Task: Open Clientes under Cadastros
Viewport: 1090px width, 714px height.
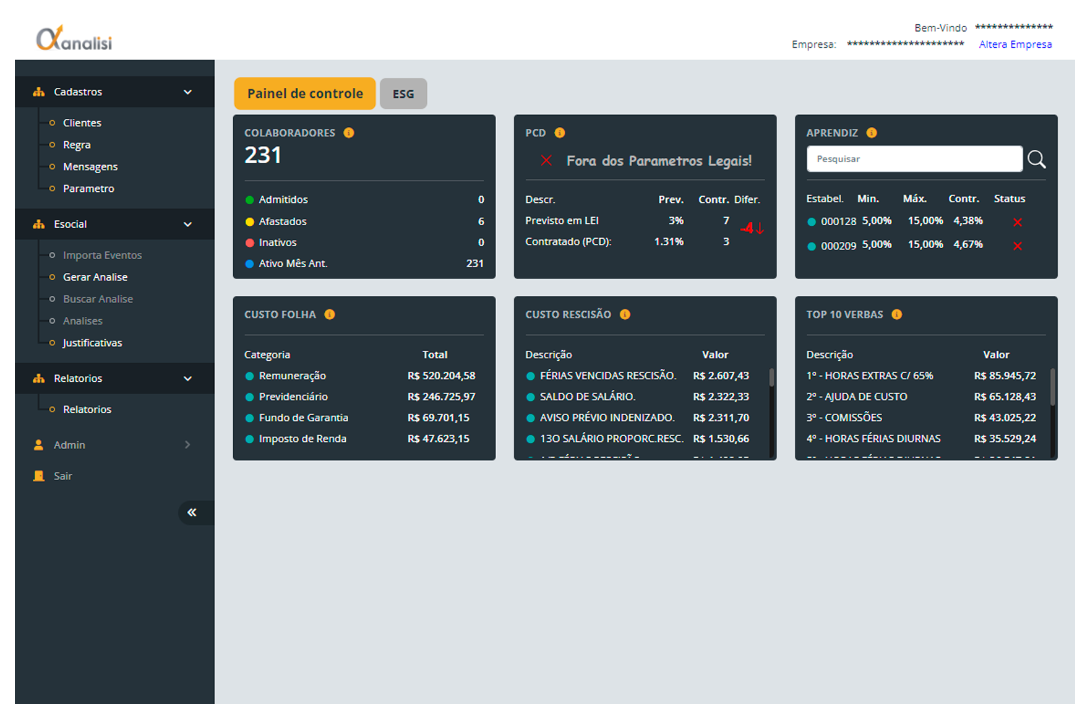Action: [82, 123]
